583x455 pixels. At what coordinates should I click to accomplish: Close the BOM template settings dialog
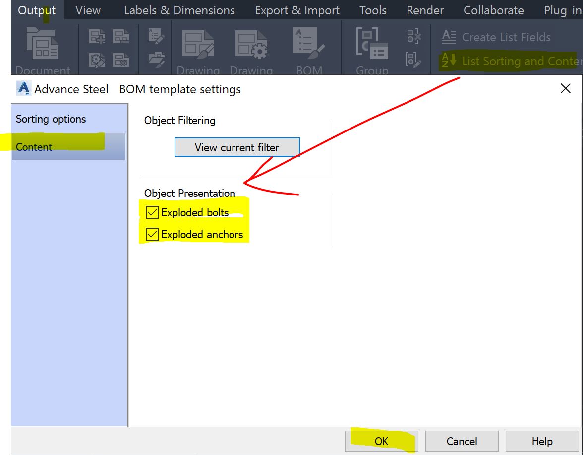point(565,88)
